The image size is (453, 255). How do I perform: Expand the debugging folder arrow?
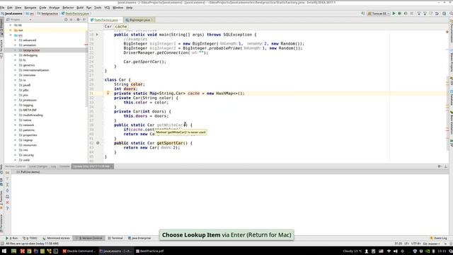coord(16,55)
